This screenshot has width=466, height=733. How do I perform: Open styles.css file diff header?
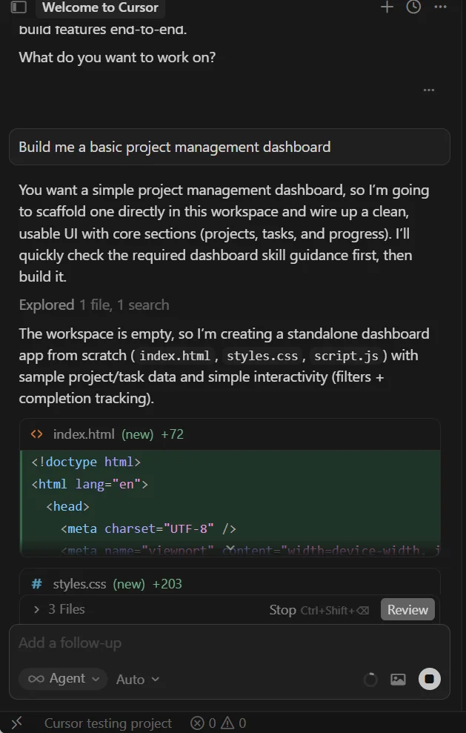pos(230,583)
